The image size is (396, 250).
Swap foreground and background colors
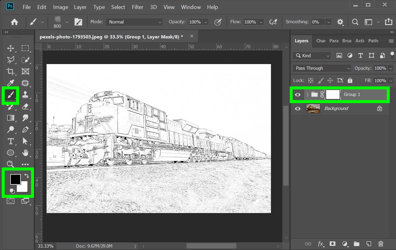26,176
